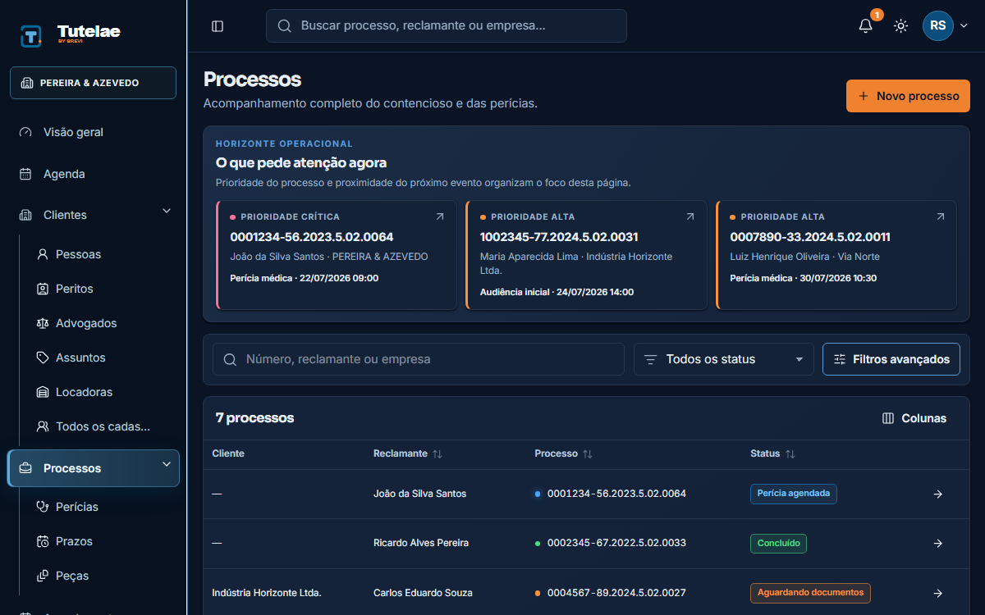985x615 pixels.
Task: Click the Perícias stethoscope icon
Action: (x=43, y=507)
